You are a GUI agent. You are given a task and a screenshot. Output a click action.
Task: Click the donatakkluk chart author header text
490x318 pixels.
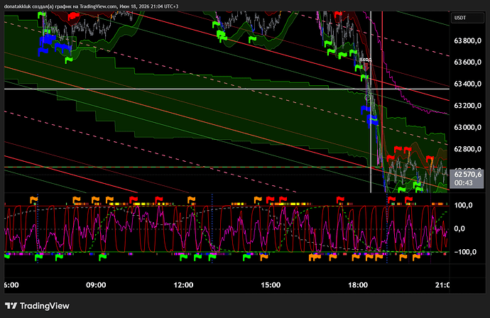click(x=91, y=6)
